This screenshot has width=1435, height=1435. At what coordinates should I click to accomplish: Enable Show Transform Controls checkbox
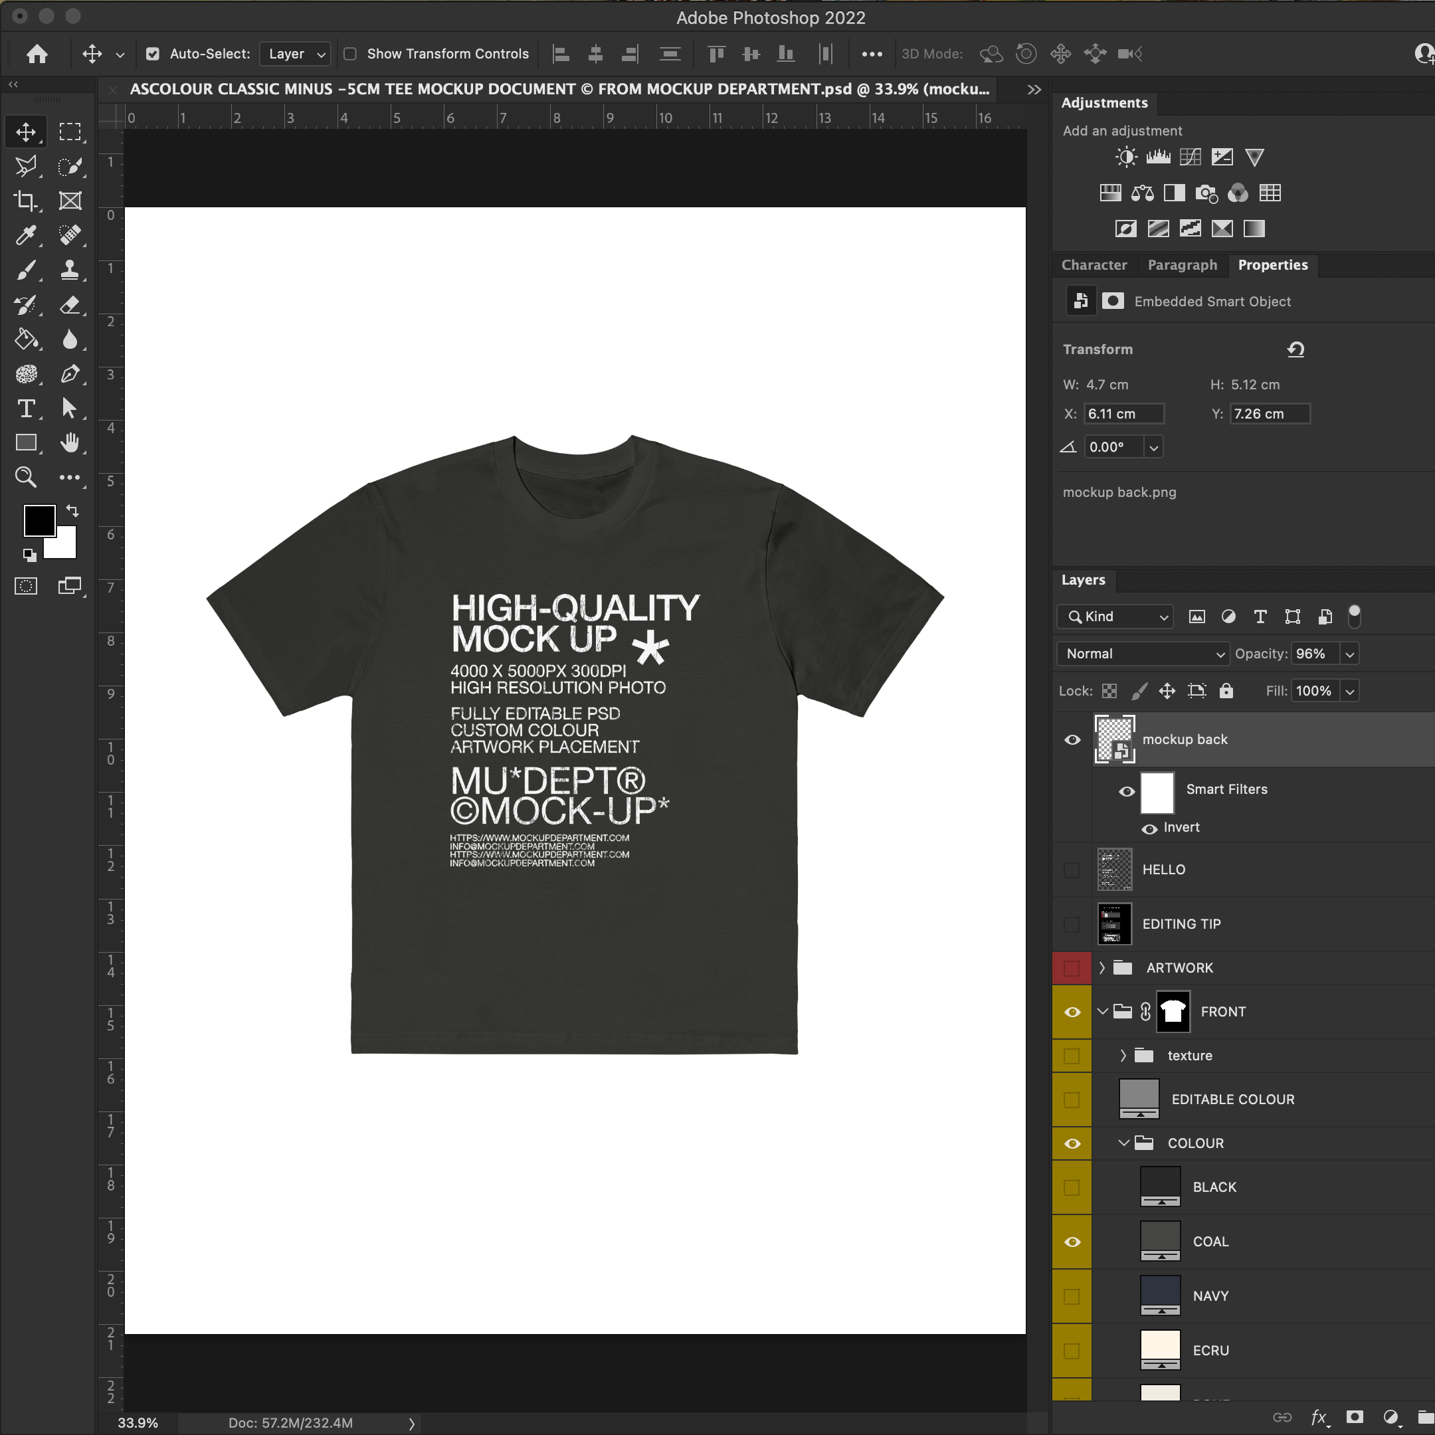(351, 53)
